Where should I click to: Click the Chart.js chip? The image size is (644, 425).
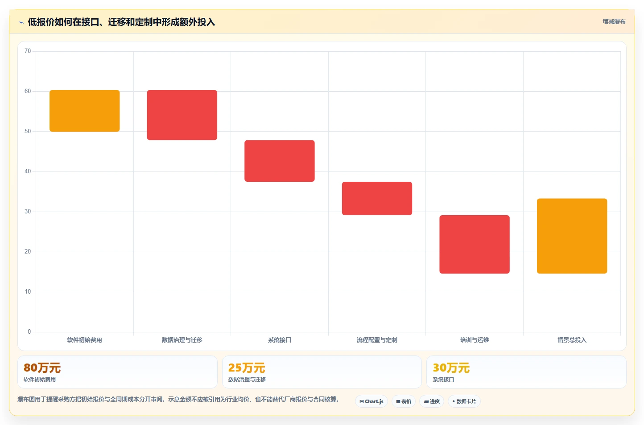(372, 401)
